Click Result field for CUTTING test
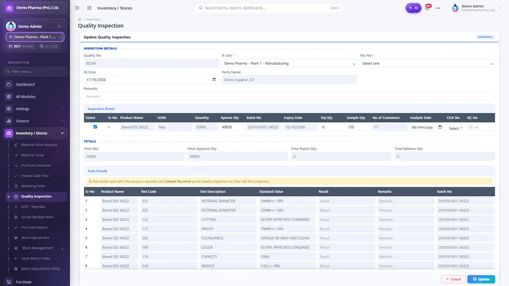 click(346, 219)
